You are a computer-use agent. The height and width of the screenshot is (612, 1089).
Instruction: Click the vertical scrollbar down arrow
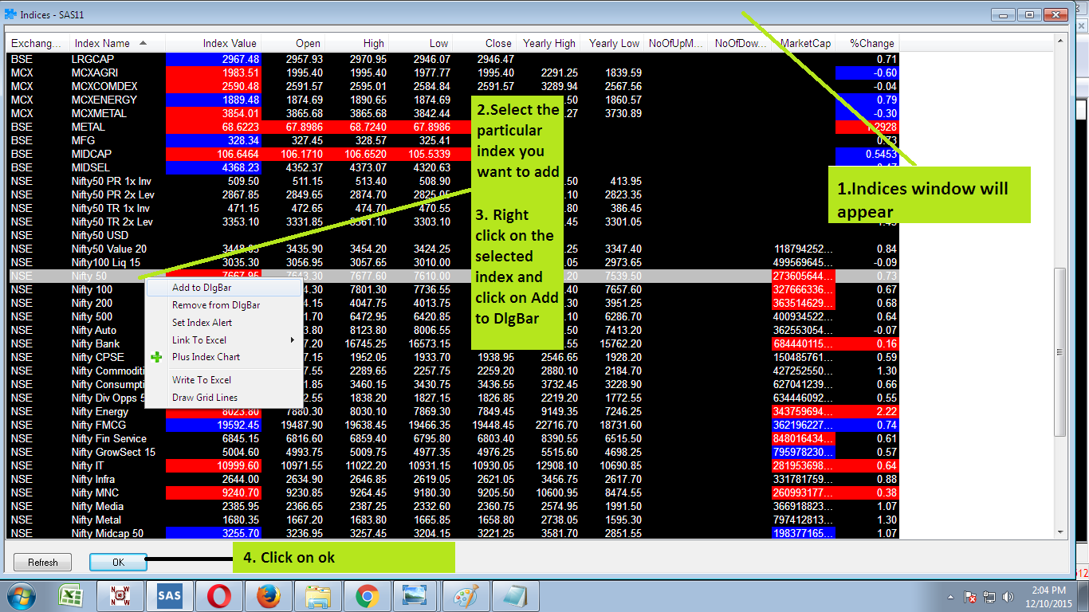pos(1060,532)
